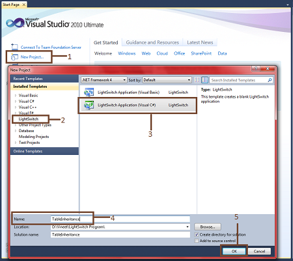Open the Web section link

tap(146, 53)
